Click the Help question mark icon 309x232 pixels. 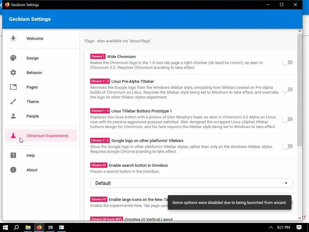pos(13,155)
